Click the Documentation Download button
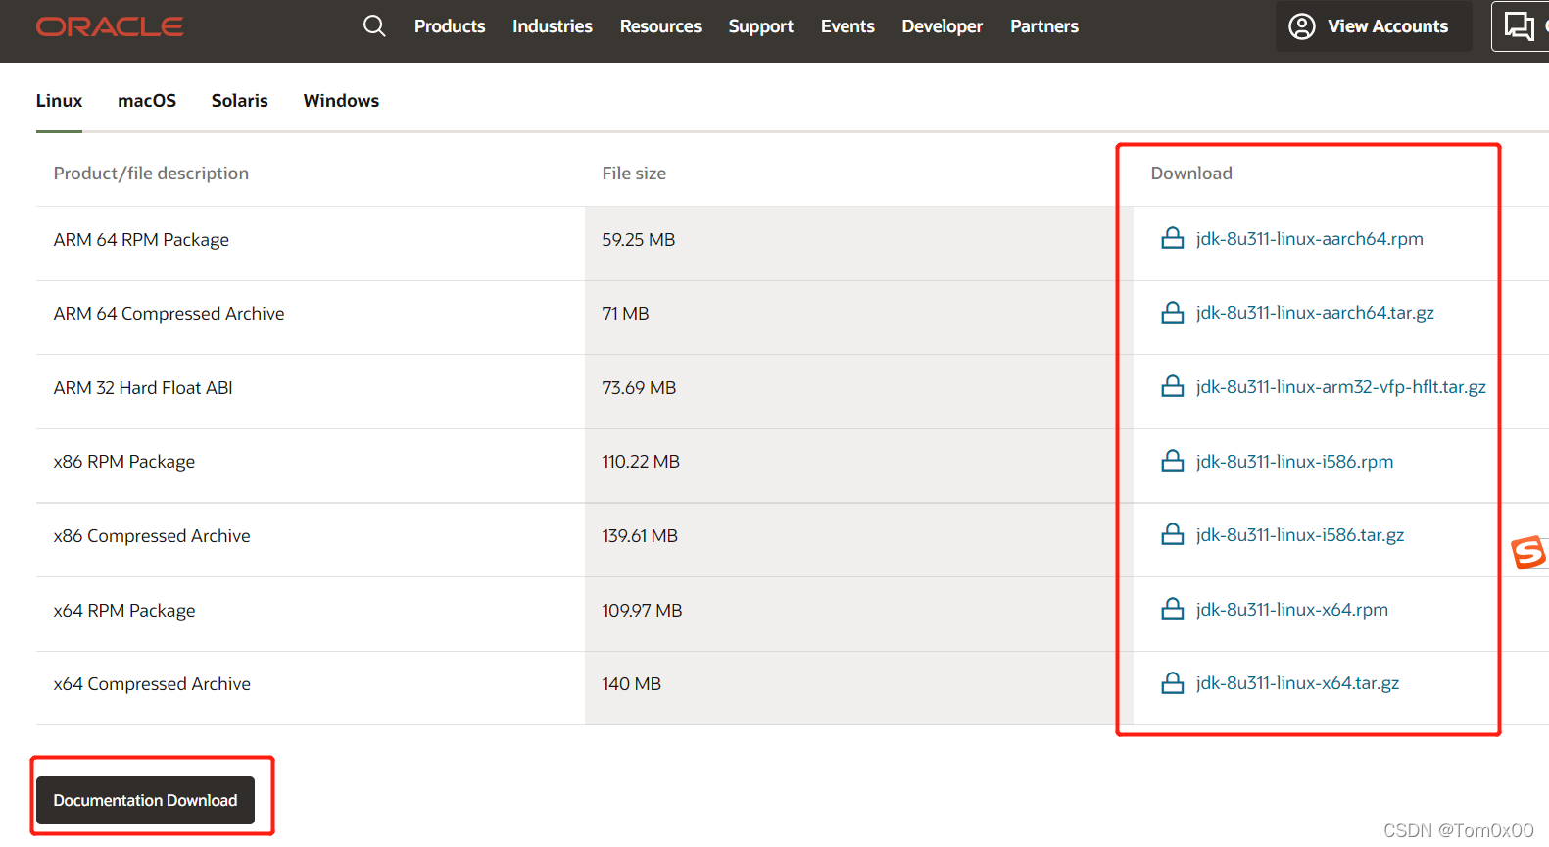 (x=145, y=800)
